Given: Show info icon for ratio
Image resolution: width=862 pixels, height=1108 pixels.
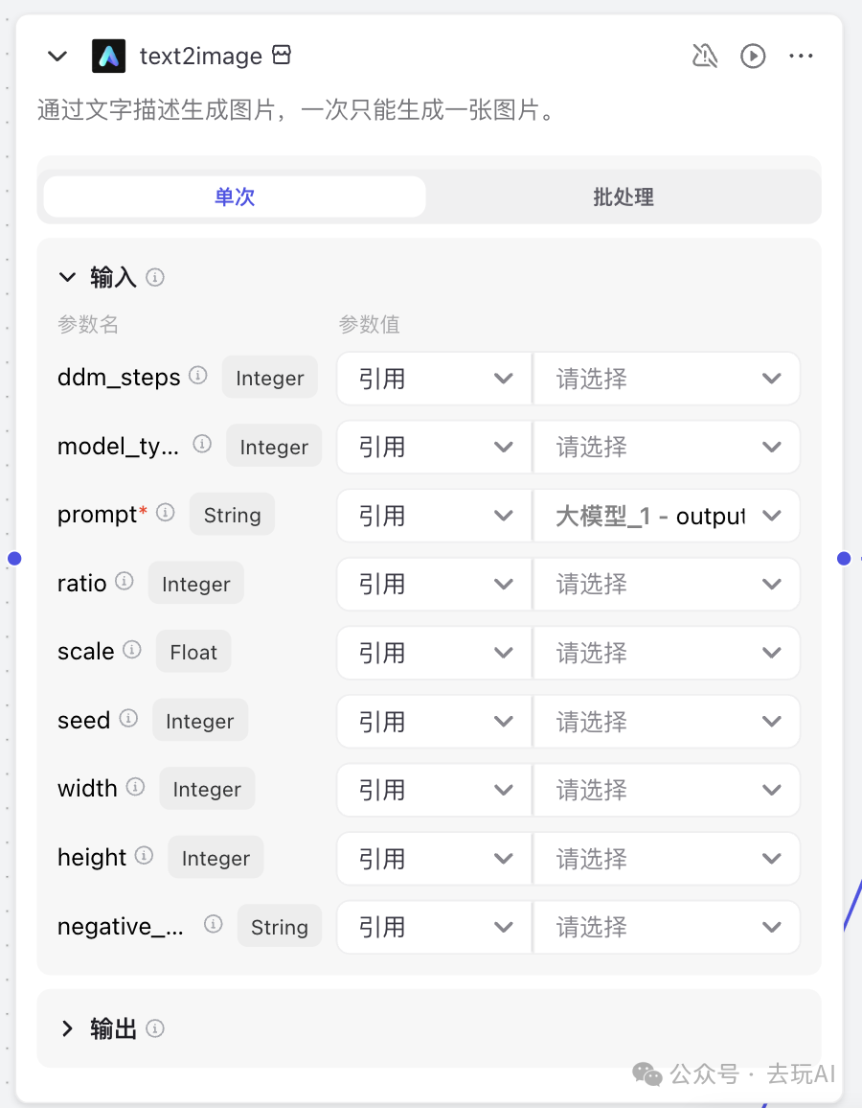Looking at the screenshot, I should [x=125, y=581].
